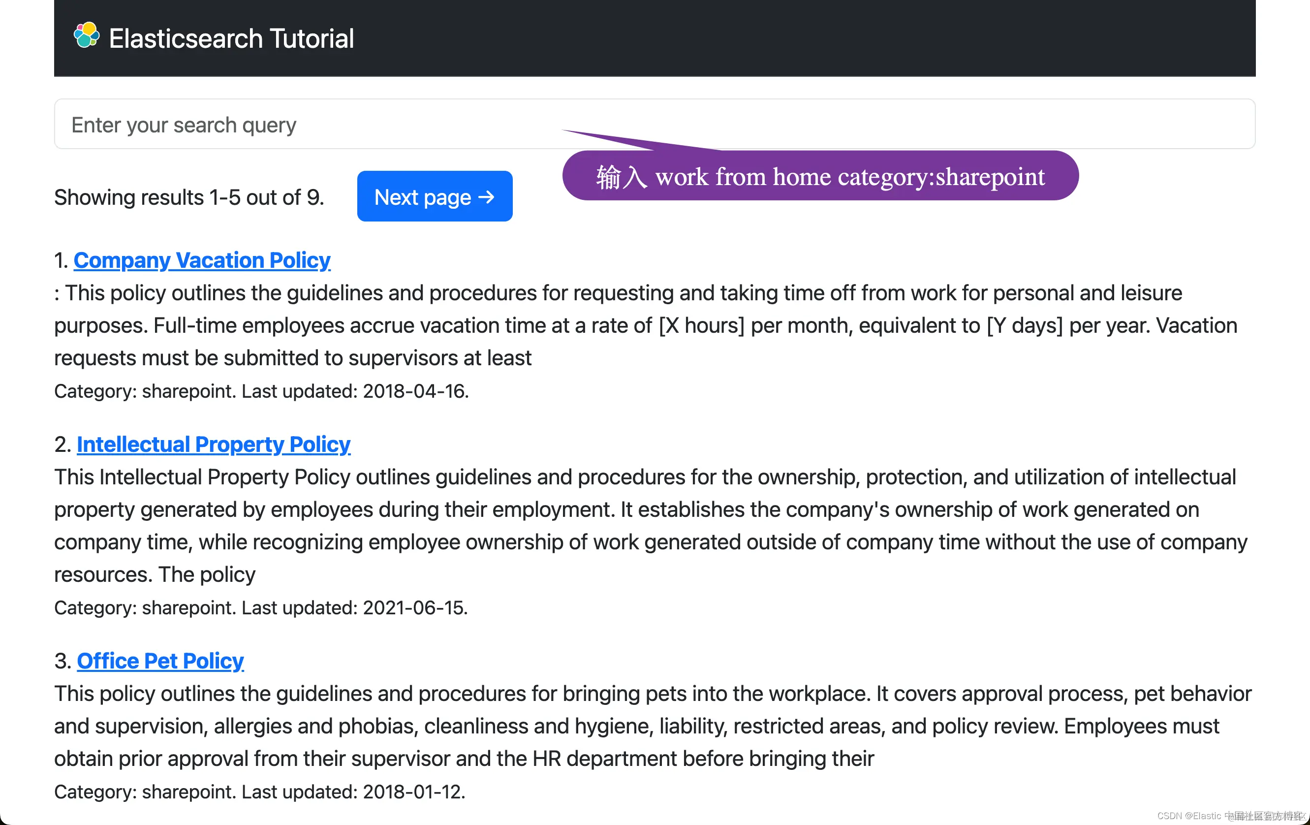Click empty area of the dark header bar
The height and width of the screenshot is (825, 1310).
point(816,38)
